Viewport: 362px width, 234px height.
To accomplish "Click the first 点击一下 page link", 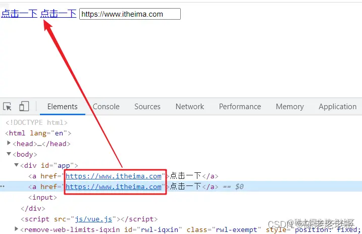I will pos(19,14).
